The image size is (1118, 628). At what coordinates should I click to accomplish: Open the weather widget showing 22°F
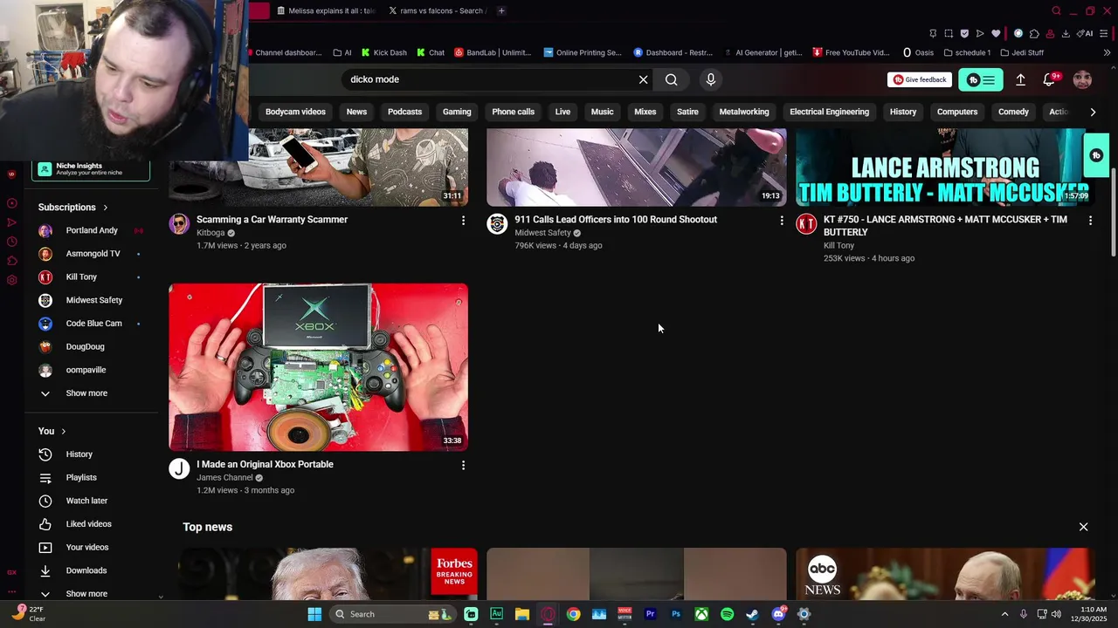(x=28, y=614)
